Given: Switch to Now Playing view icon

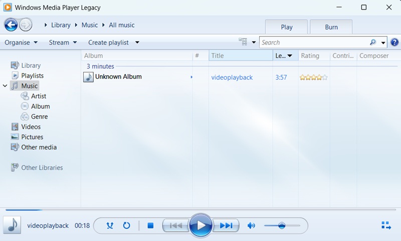Looking at the screenshot, I should click(x=386, y=225).
